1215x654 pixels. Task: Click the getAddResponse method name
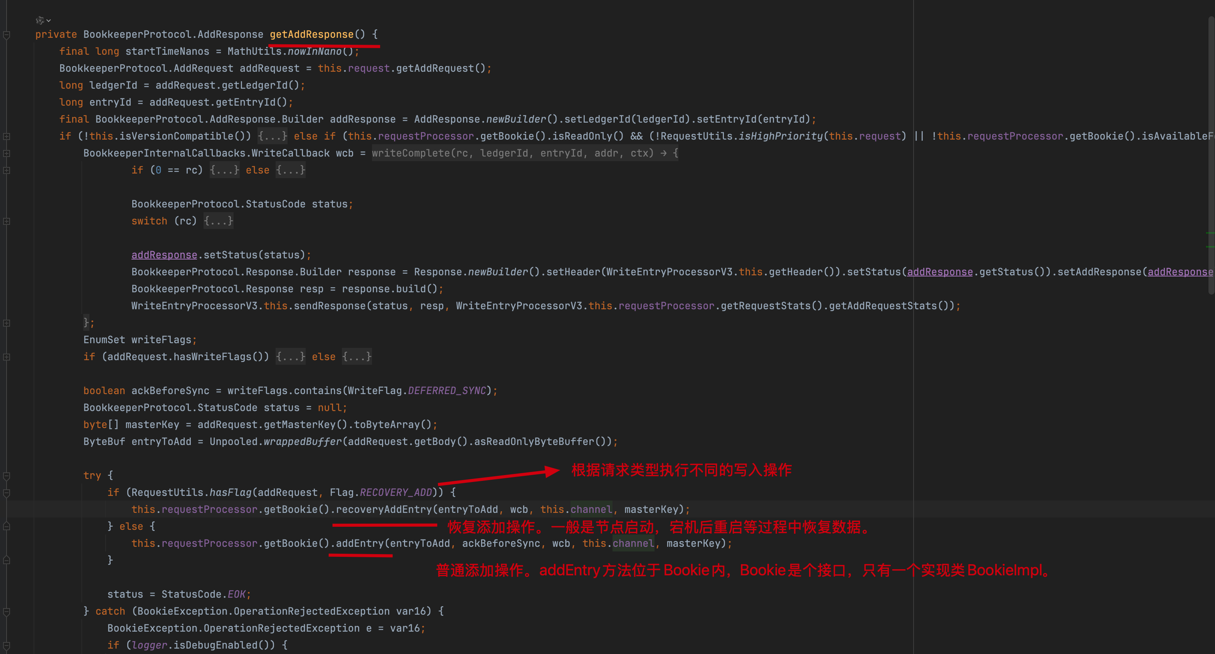coord(311,34)
